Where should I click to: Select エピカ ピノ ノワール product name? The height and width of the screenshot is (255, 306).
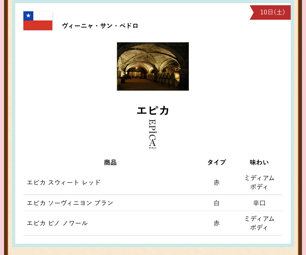tap(57, 223)
